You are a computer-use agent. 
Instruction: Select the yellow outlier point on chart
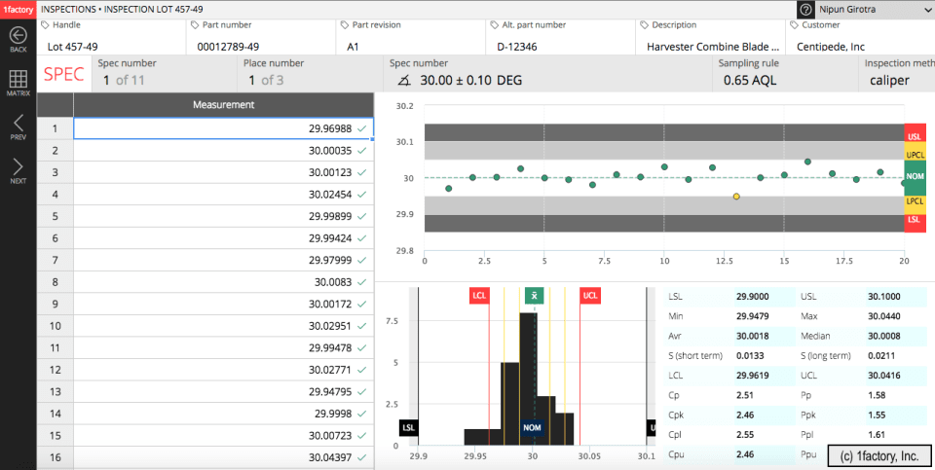click(736, 197)
